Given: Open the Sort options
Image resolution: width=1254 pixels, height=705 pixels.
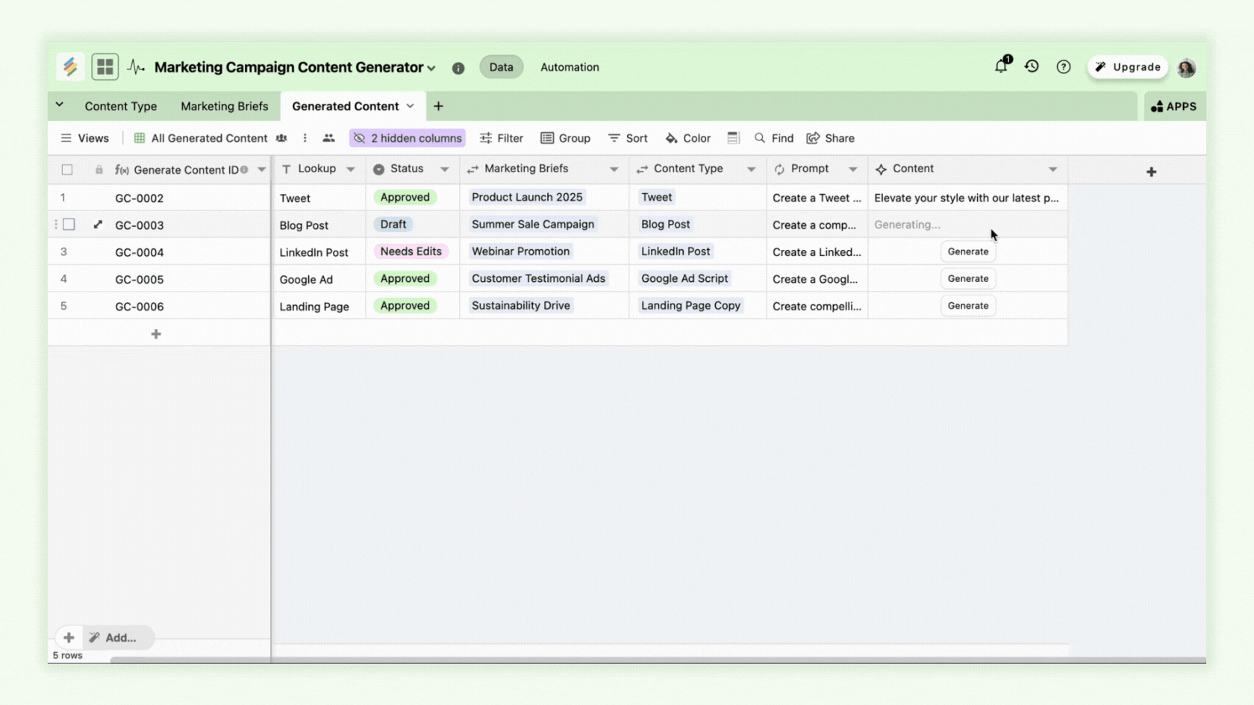Looking at the screenshot, I should (x=628, y=138).
